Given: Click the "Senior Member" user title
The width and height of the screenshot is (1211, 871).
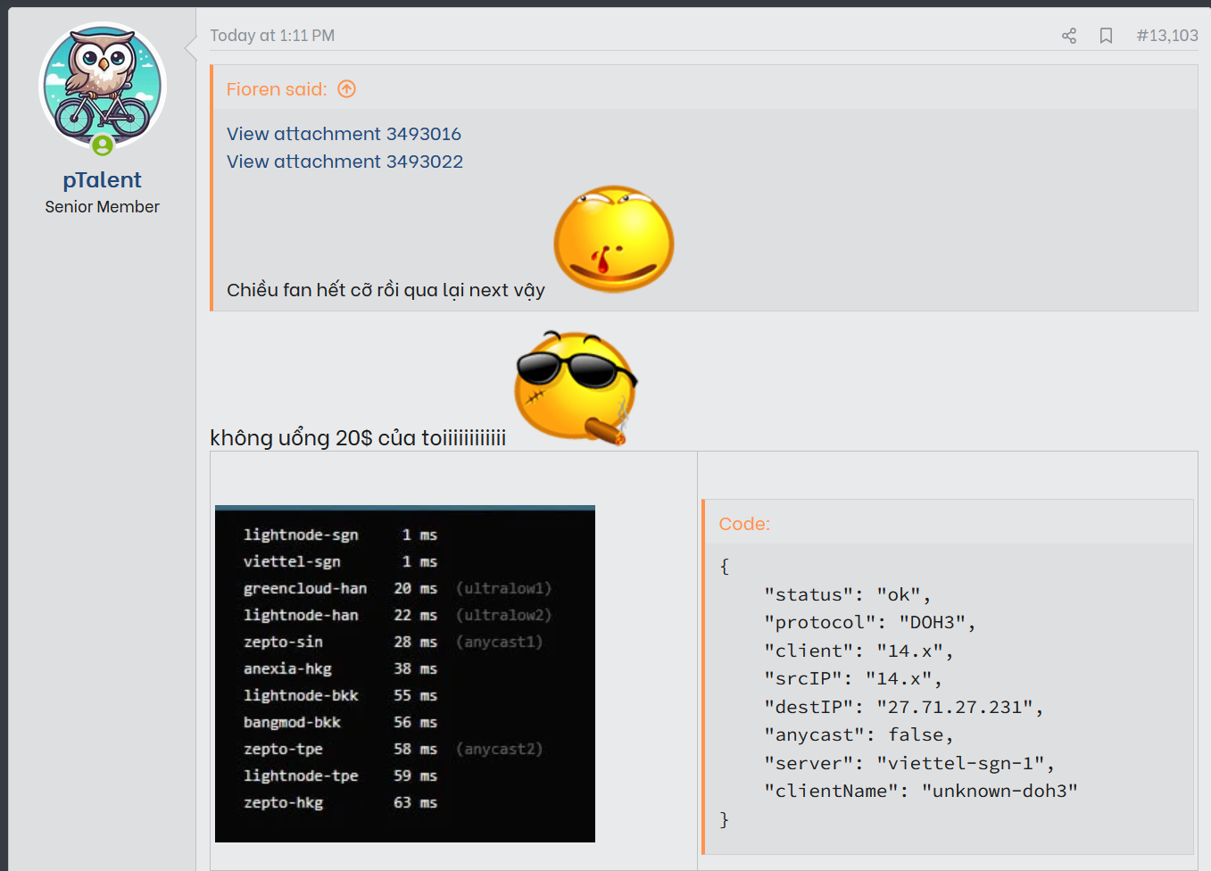Looking at the screenshot, I should coord(102,207).
